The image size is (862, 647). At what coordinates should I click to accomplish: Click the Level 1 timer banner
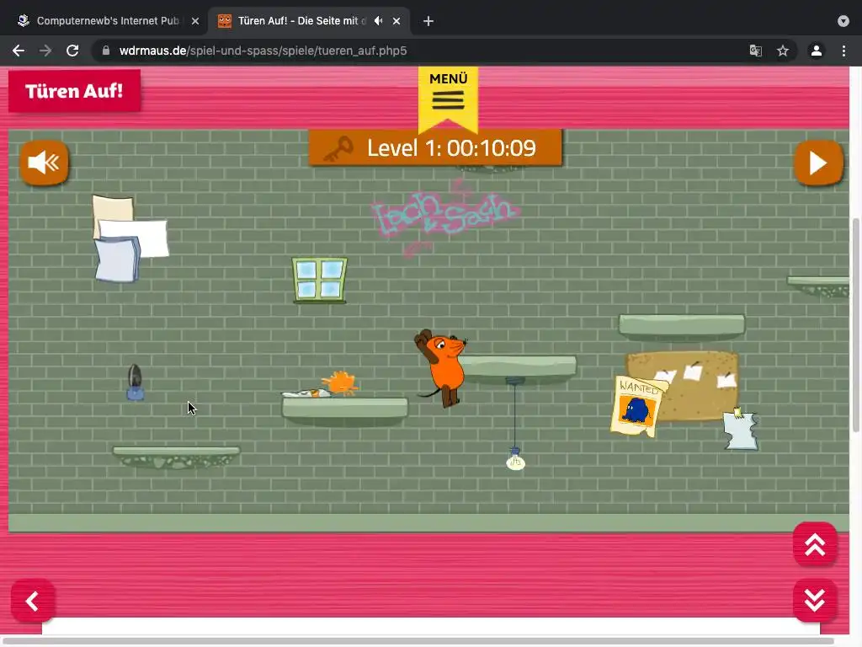click(435, 147)
